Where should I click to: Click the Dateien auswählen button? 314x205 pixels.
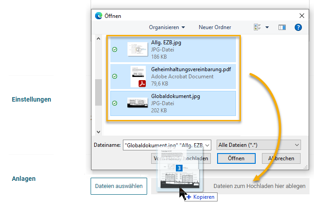(x=119, y=186)
